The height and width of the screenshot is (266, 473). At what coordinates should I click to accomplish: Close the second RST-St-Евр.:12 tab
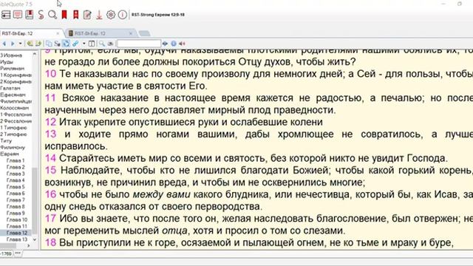131,33
